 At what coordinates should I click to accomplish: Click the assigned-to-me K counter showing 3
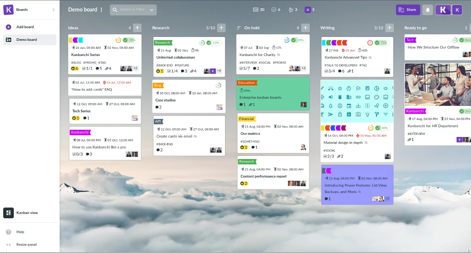pyautogui.click(x=310, y=10)
